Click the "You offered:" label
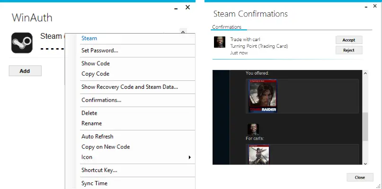Screen dimensions: 382x189 (x=257, y=73)
